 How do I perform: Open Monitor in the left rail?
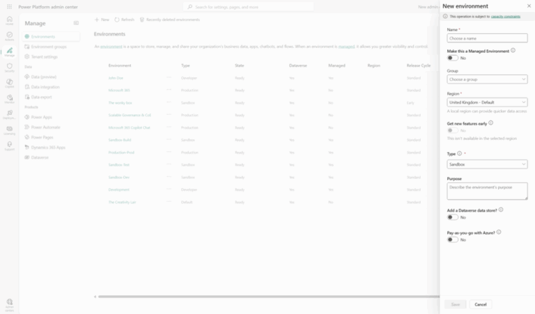[10, 99]
